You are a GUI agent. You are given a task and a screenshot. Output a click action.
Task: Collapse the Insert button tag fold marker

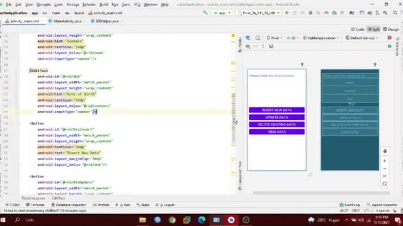tap(19, 124)
